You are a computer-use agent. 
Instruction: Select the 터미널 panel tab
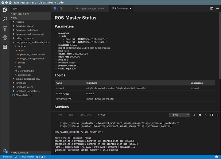pyautogui.click(x=102, y=115)
